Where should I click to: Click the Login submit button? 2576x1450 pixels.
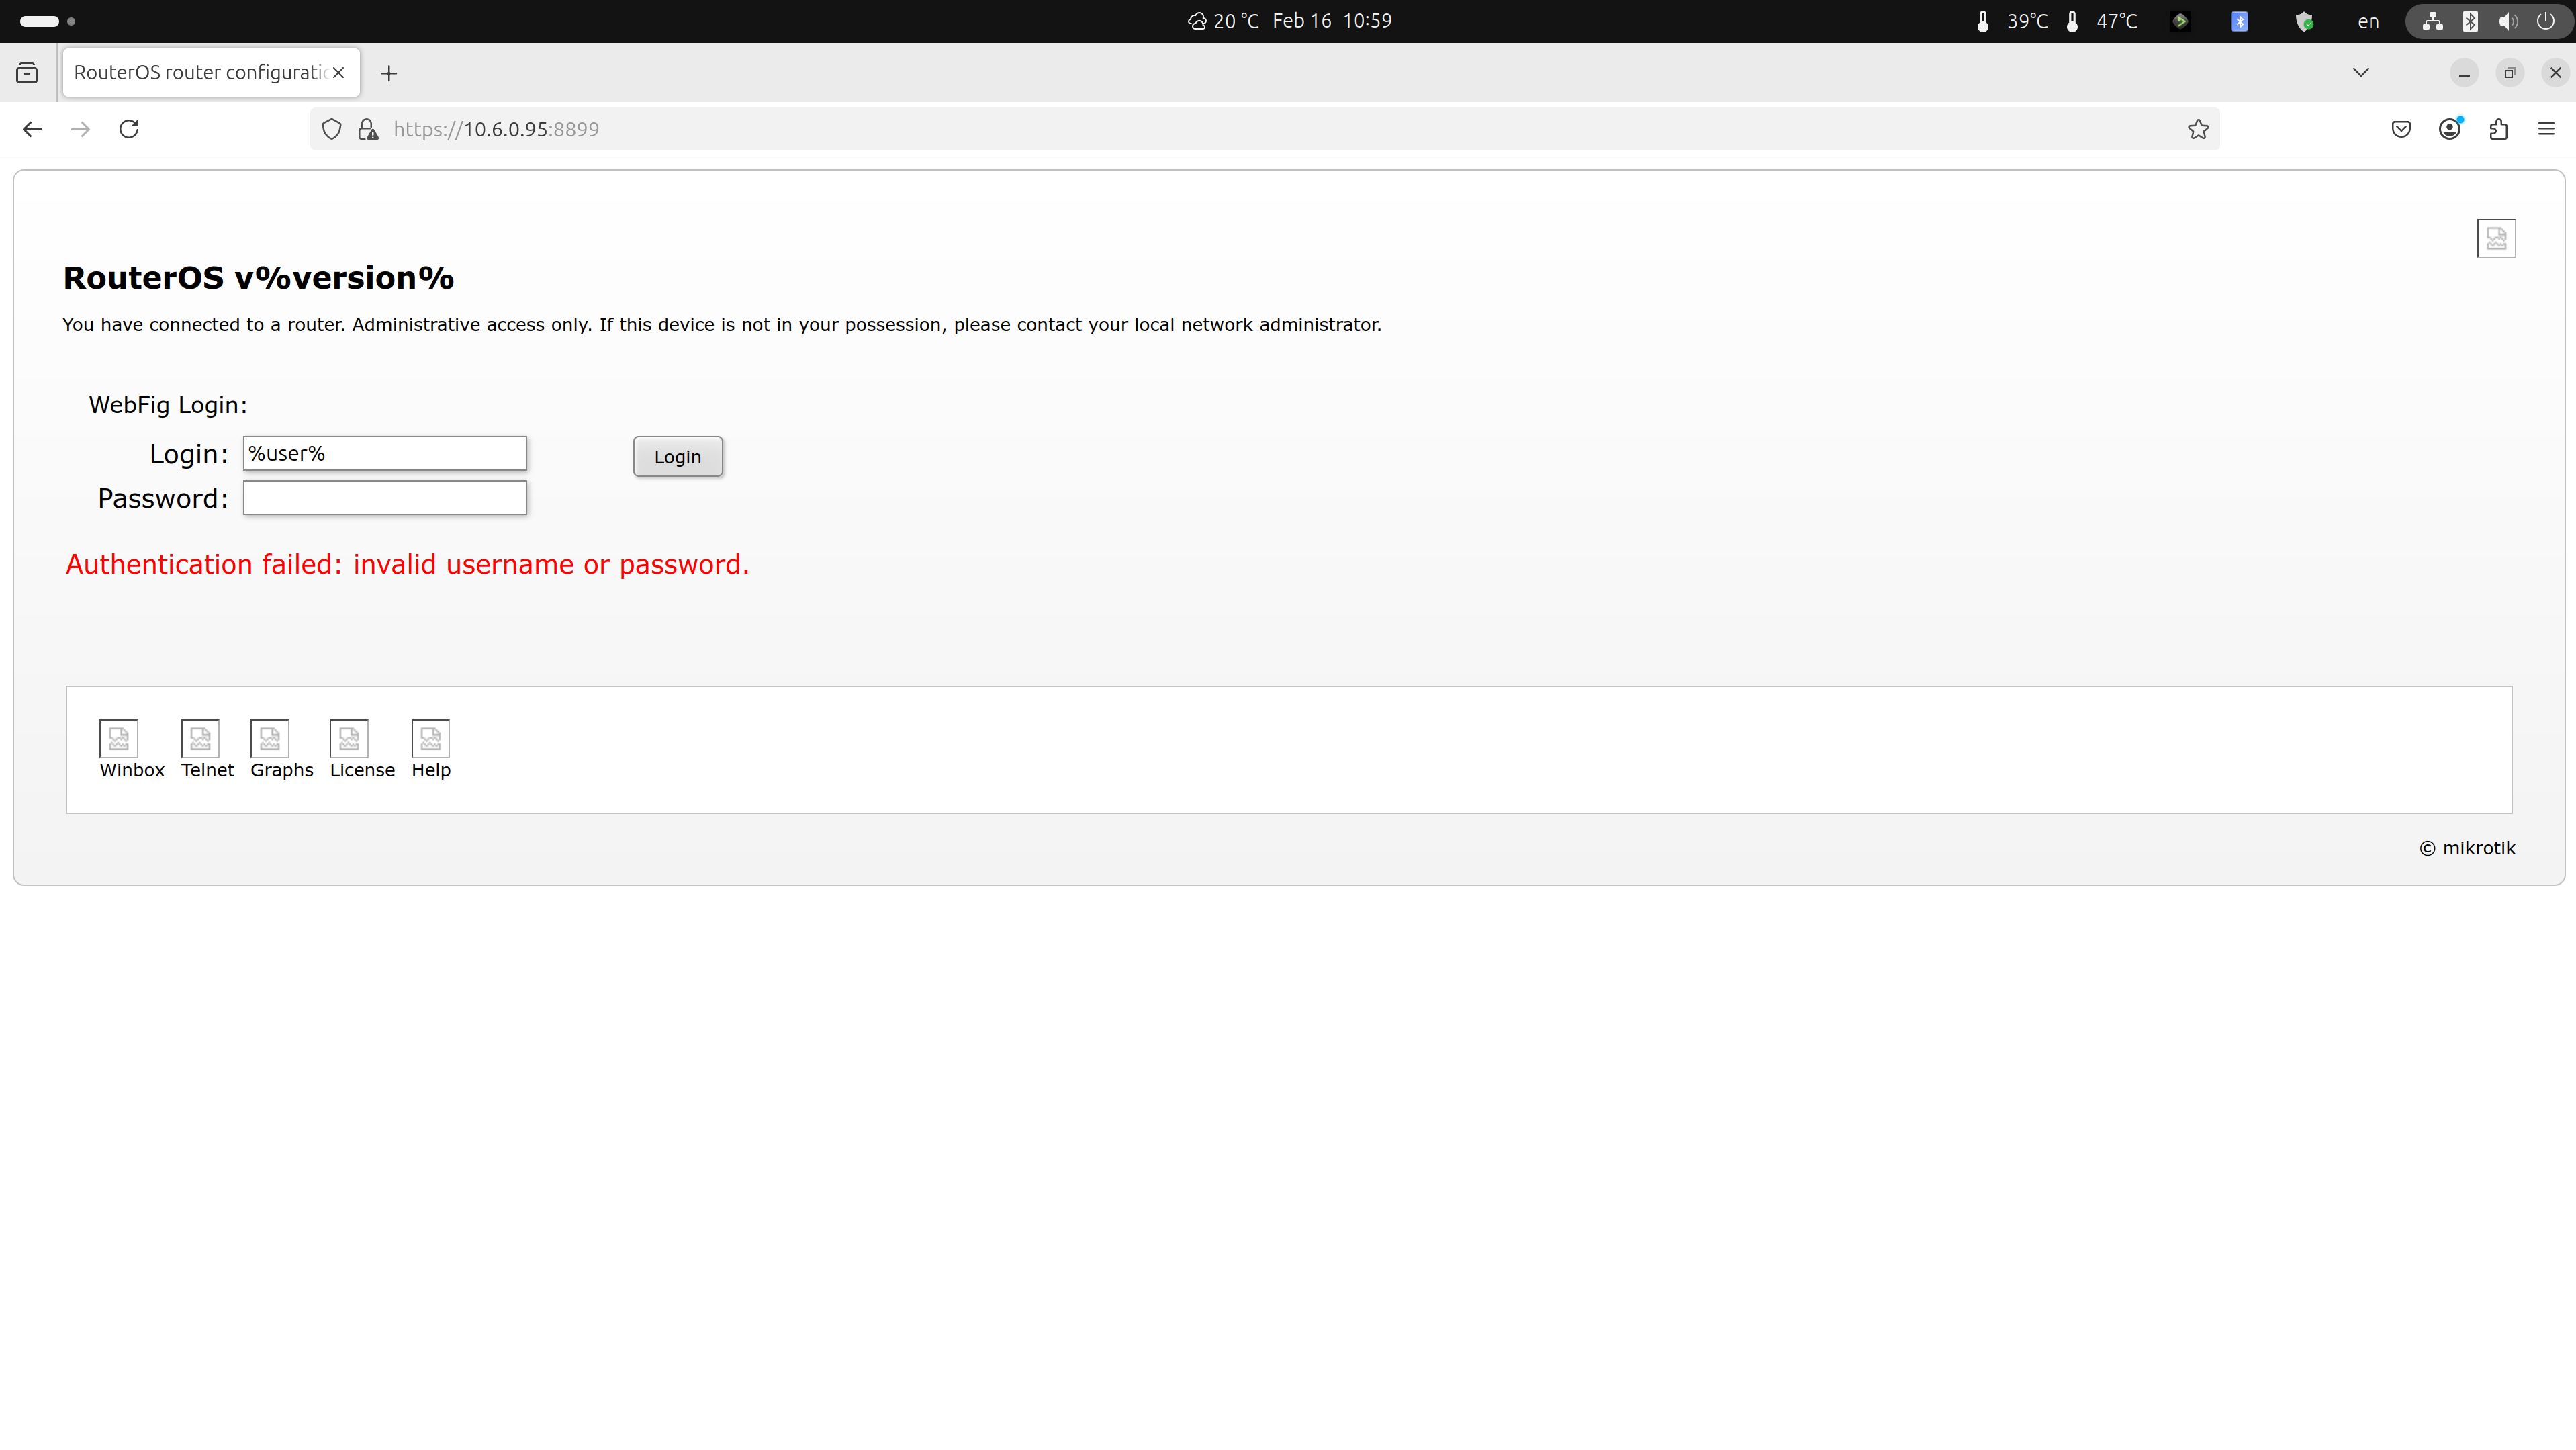click(x=678, y=456)
